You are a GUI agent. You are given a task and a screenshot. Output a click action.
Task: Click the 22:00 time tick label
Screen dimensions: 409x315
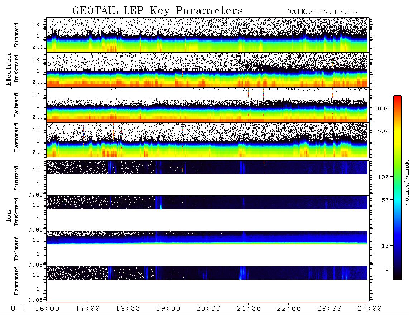289,309
